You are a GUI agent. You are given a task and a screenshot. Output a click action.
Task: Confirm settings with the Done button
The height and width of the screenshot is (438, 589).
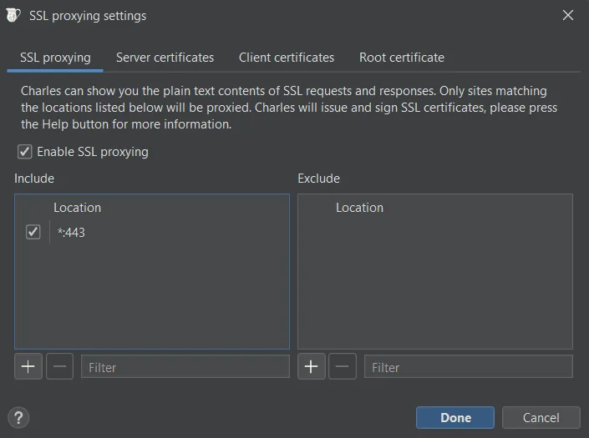(455, 417)
